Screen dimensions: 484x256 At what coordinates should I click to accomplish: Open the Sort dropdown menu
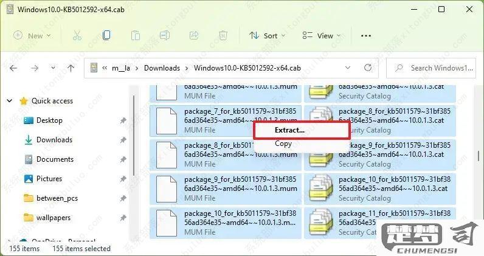[268, 35]
